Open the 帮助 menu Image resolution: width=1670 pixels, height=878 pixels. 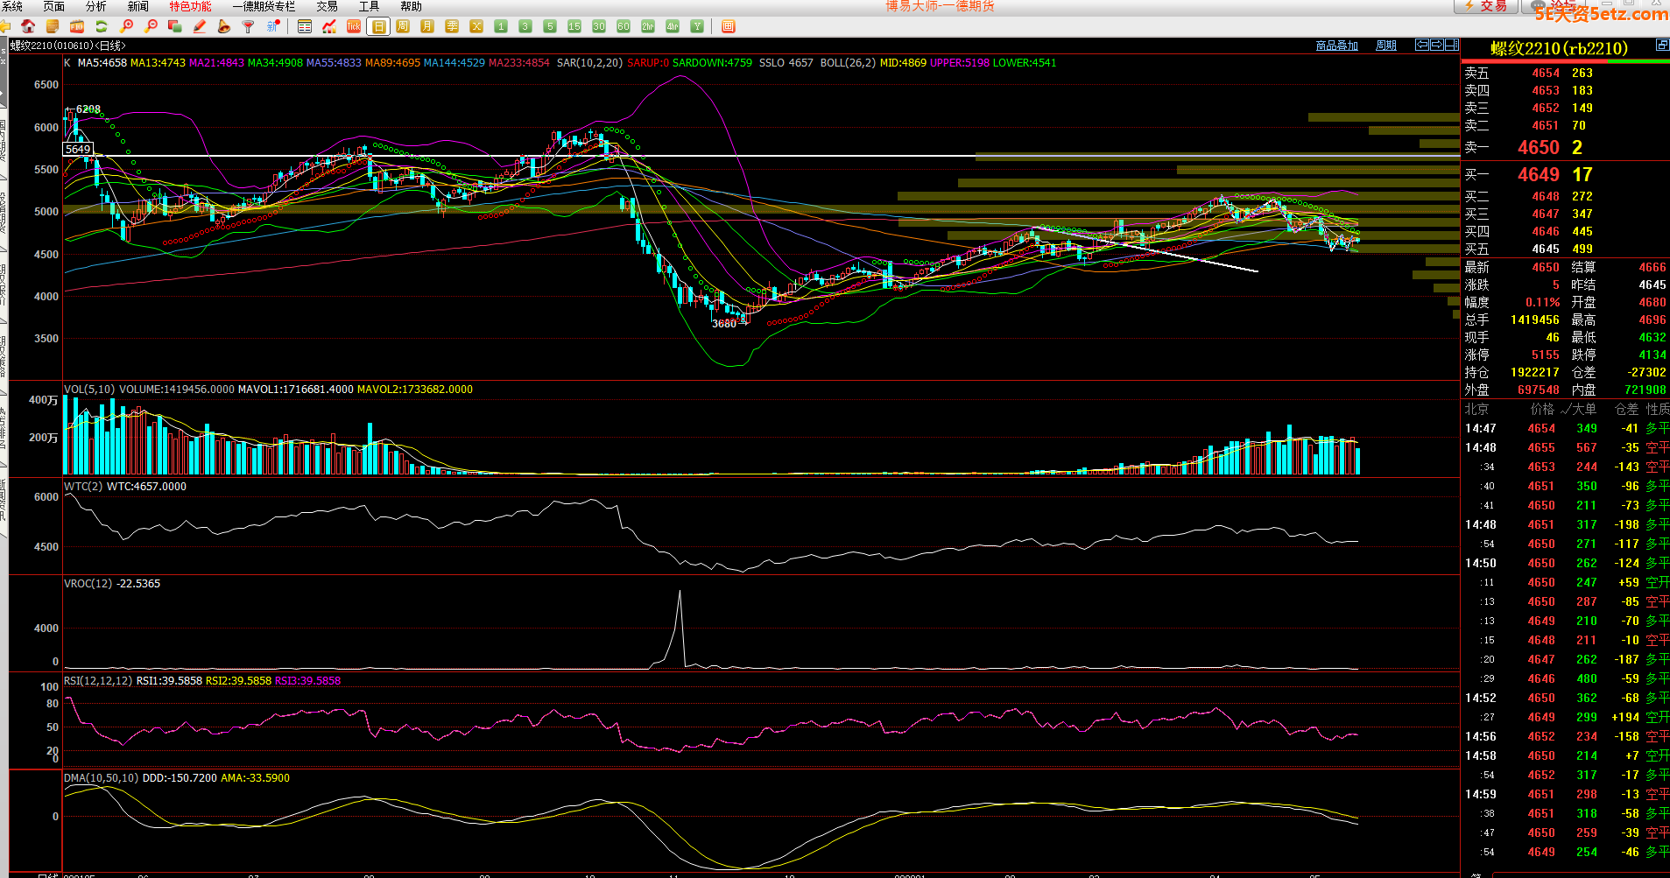412,6
